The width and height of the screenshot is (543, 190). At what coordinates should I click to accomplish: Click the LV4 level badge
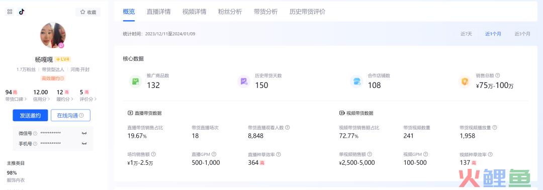click(x=63, y=59)
